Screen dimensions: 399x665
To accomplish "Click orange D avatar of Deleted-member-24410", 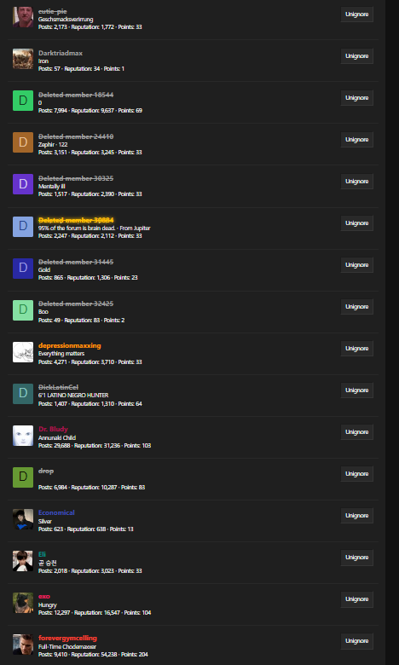I will pos(23,142).
